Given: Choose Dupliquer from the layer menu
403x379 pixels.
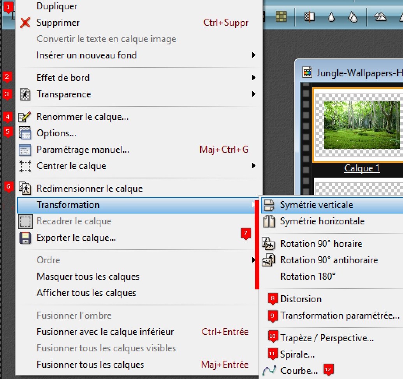Looking at the screenshot, I should coord(57,6).
